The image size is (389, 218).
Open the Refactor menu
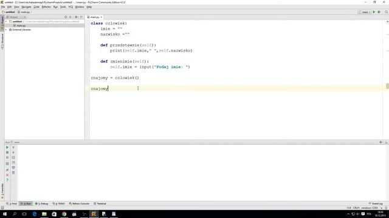(x=46, y=7)
